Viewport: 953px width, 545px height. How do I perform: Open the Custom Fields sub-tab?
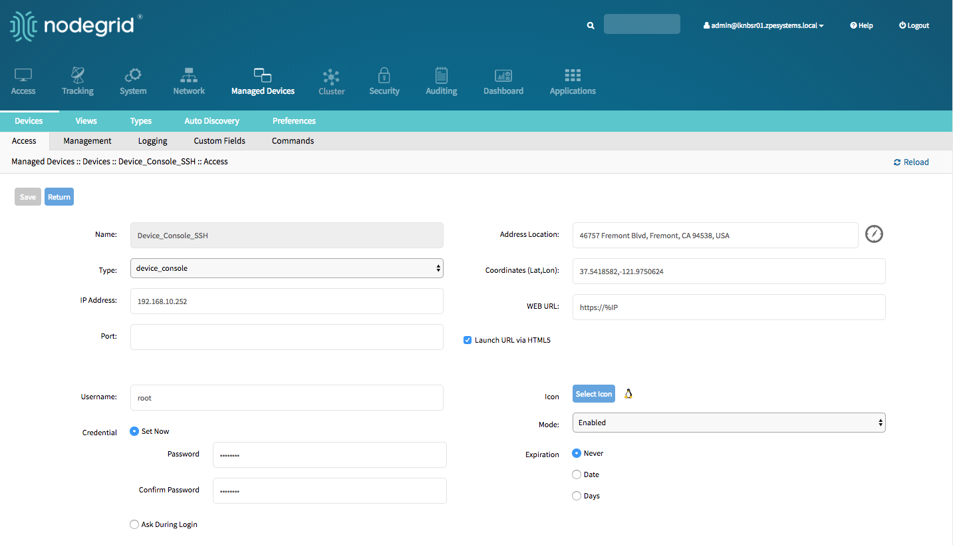(x=219, y=141)
